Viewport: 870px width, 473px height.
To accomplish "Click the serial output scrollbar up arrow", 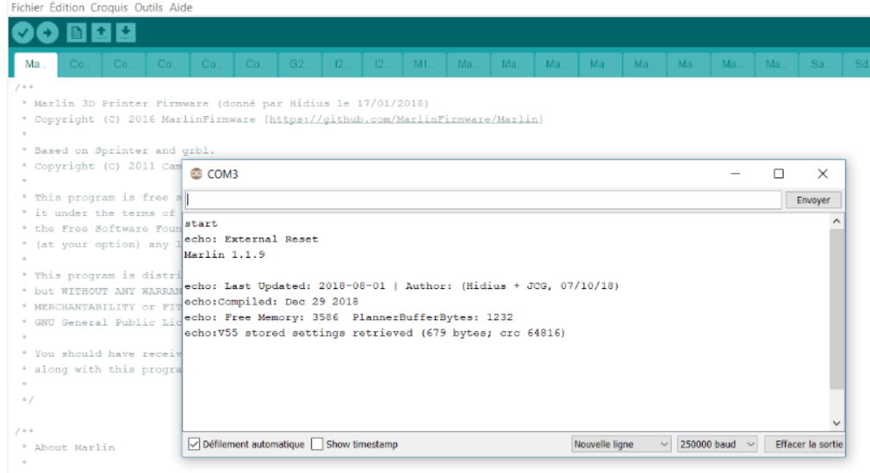I will click(x=836, y=222).
